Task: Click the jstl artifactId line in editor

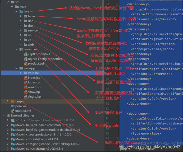Action: coord(156,69)
